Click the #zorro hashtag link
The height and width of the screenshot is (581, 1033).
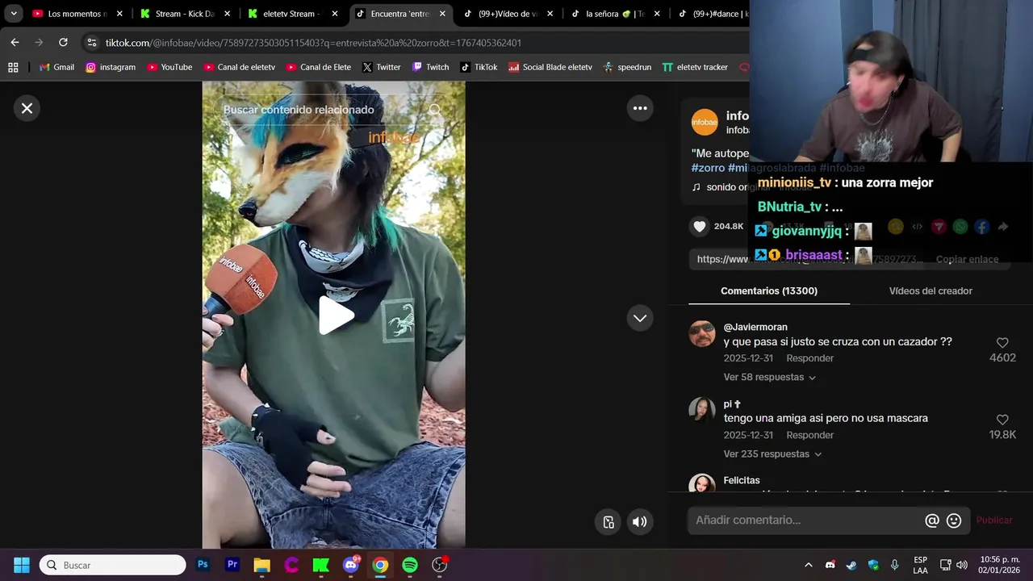click(x=708, y=168)
